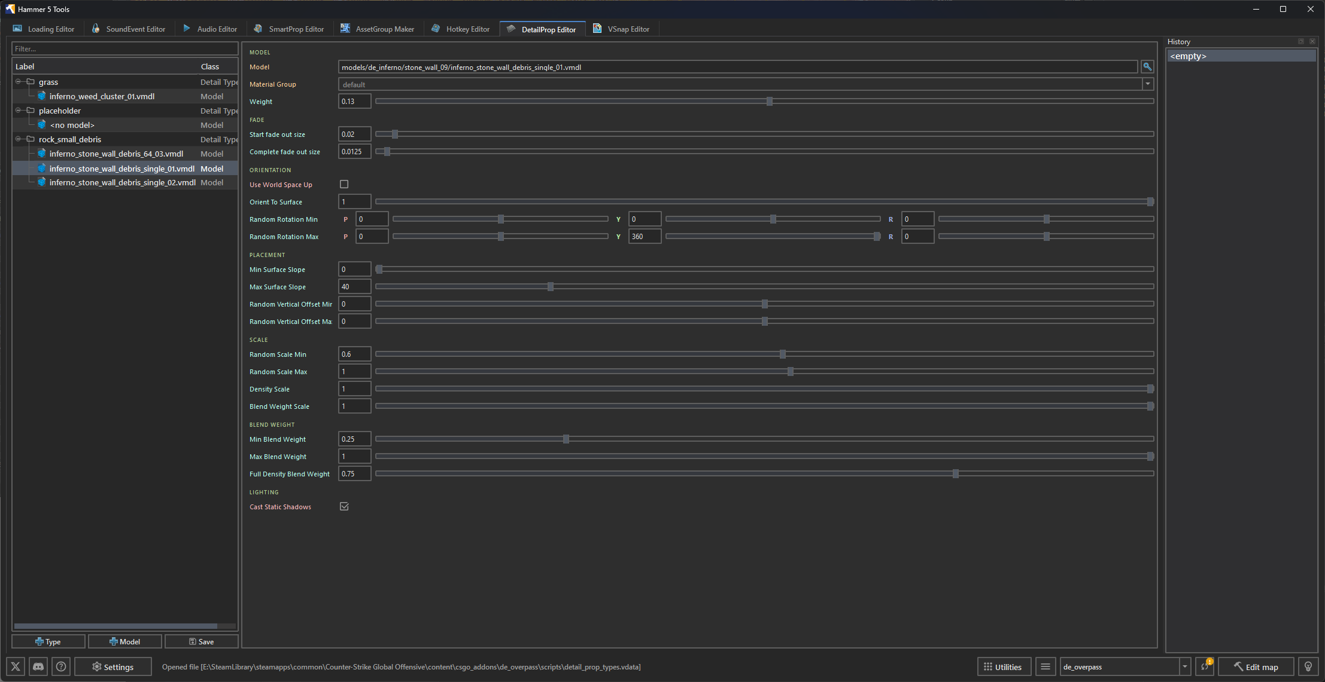Click the Weight value field
This screenshot has height=682, width=1325.
coord(355,101)
